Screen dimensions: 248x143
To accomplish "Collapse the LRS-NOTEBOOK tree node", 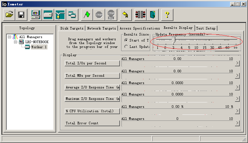I will 15,42.
